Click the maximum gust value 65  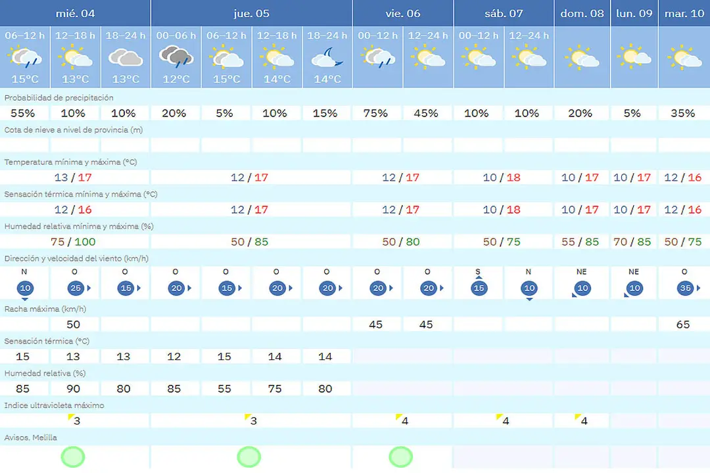click(683, 325)
